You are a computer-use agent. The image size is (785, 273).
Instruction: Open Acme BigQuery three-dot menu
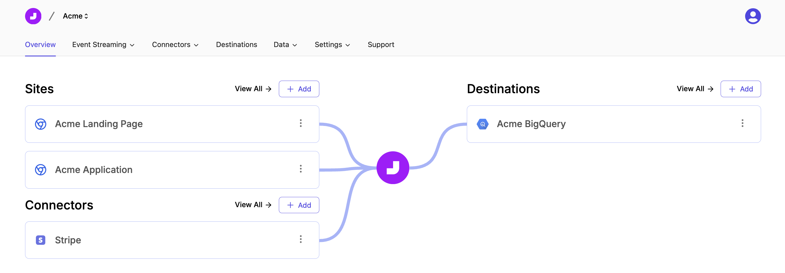(x=742, y=123)
